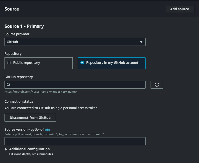This screenshot has width=199, height=163.
Task: Click the Source provider field label
Action: pyautogui.click(x=17, y=34)
